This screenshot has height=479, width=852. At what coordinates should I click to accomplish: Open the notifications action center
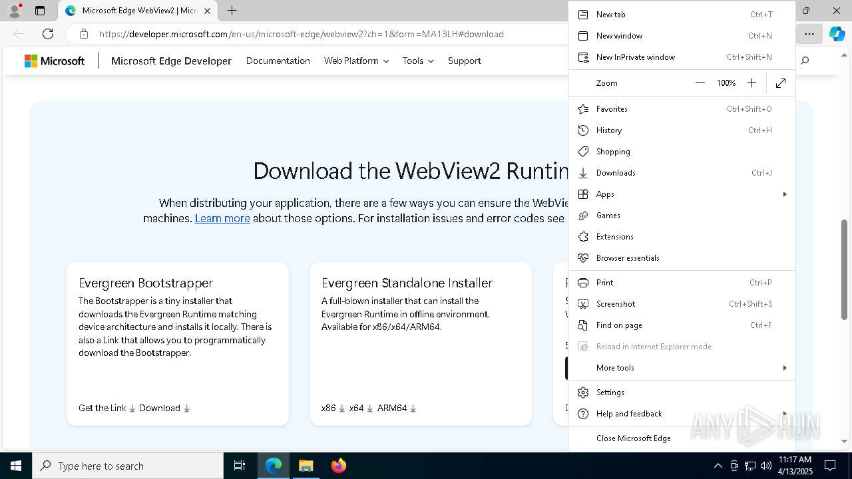830,466
